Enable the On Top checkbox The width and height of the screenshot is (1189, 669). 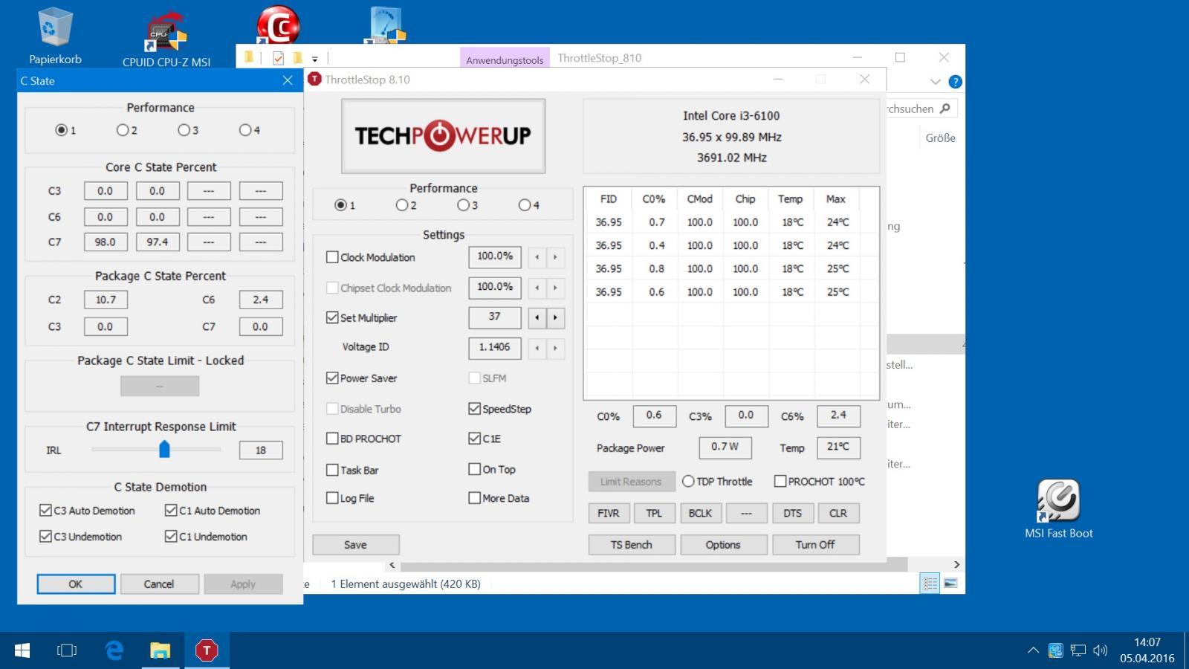click(x=474, y=469)
